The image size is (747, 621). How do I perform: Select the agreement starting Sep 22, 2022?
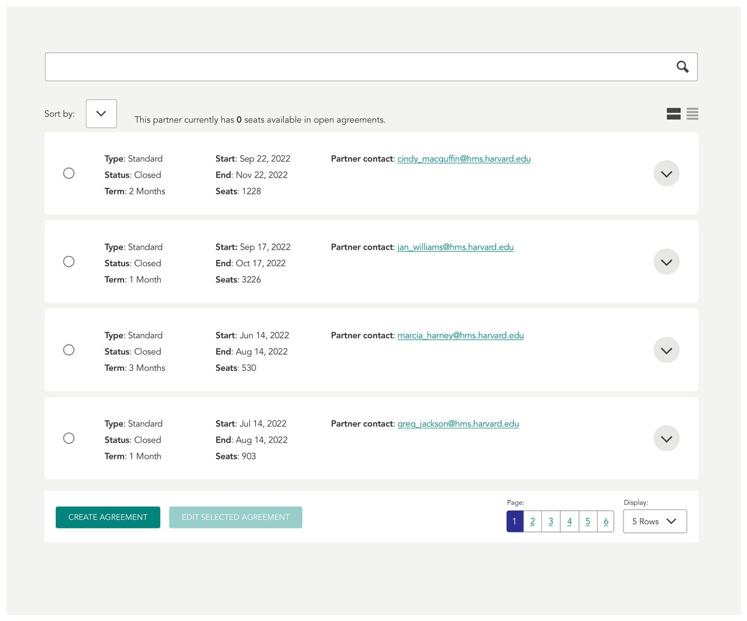[x=69, y=173]
